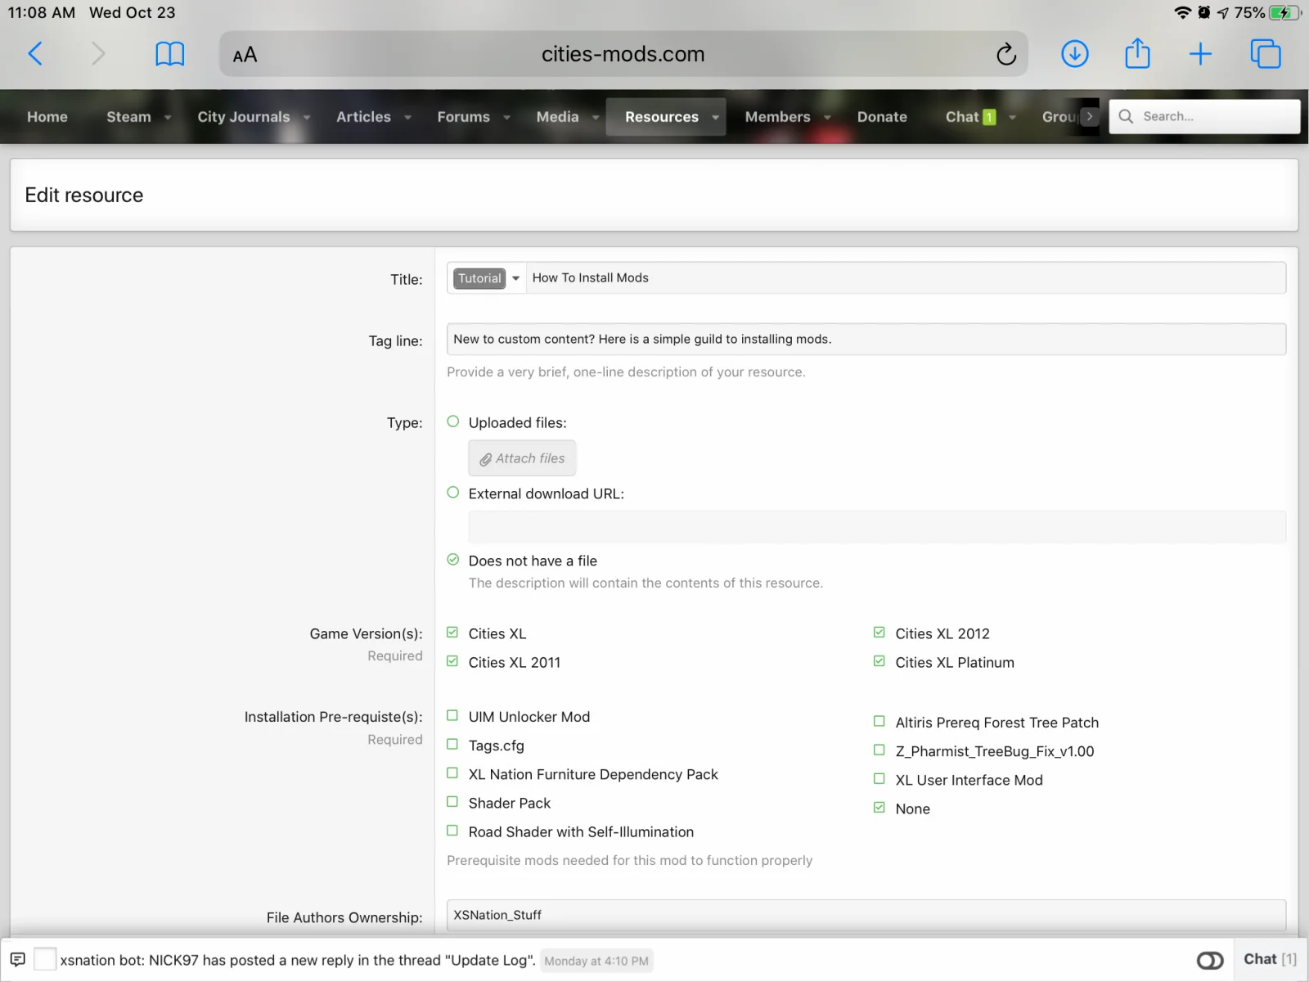1309x982 pixels.
Task: Uncheck Cities XL 2011 checkbox
Action: click(452, 661)
